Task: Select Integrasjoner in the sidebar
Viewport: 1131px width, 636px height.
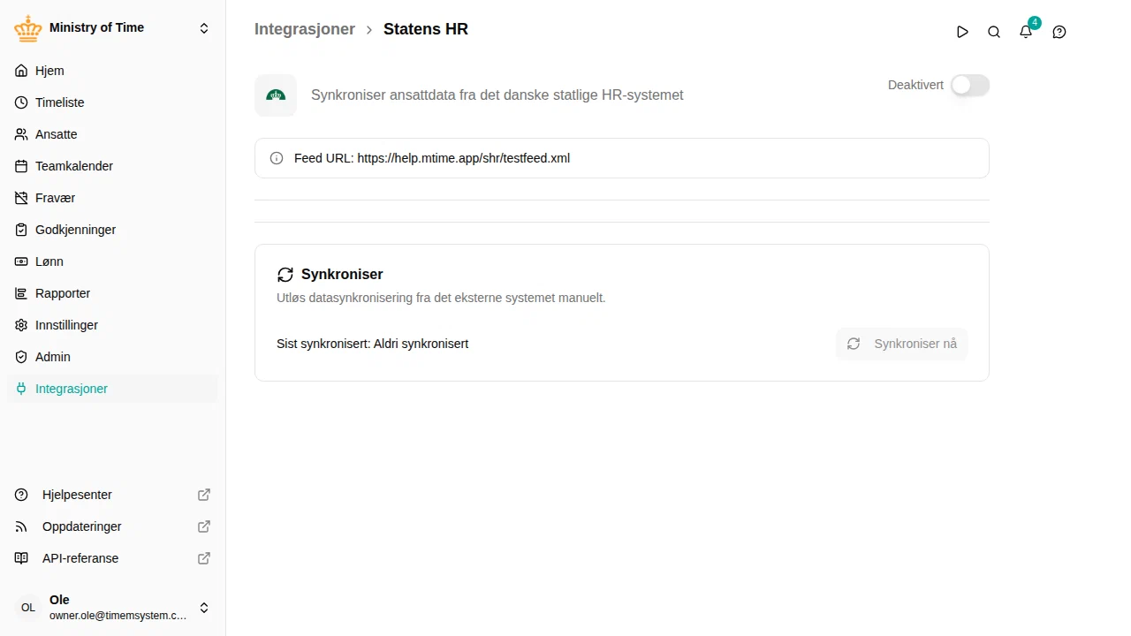Action: (x=112, y=389)
